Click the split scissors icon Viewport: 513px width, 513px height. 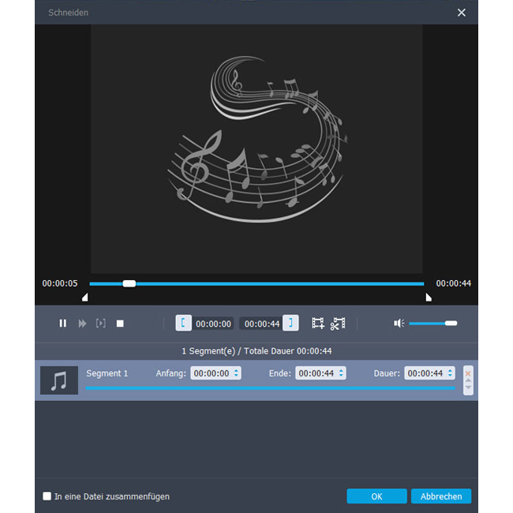(339, 323)
